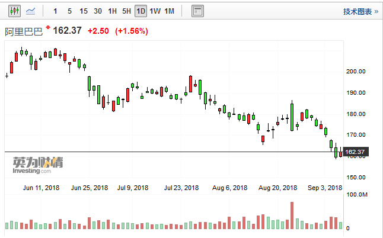Open the chart layout panel icon

click(x=197, y=11)
